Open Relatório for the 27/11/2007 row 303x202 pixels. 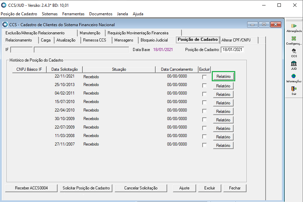click(x=223, y=145)
